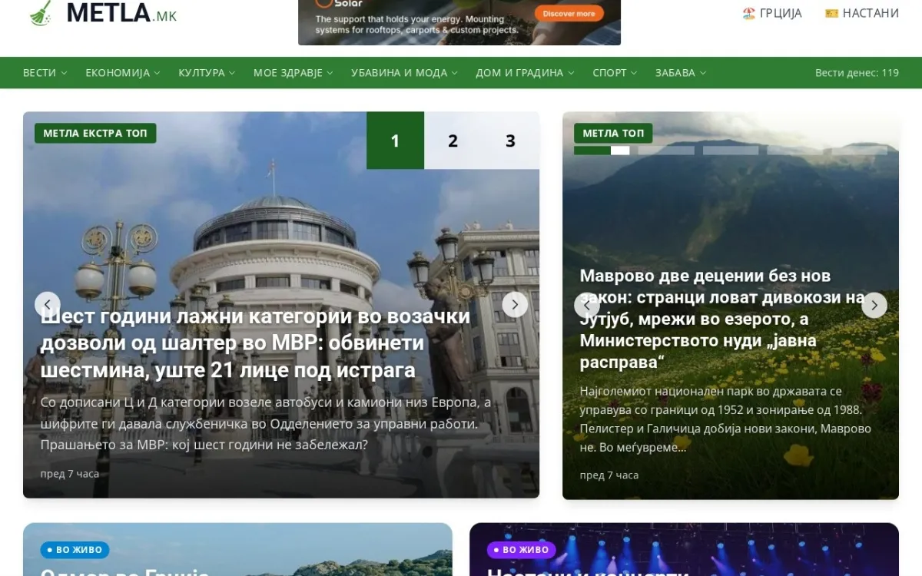The image size is (922, 576).
Task: Switch to slide 3 in main carousel
Action: 510,141
